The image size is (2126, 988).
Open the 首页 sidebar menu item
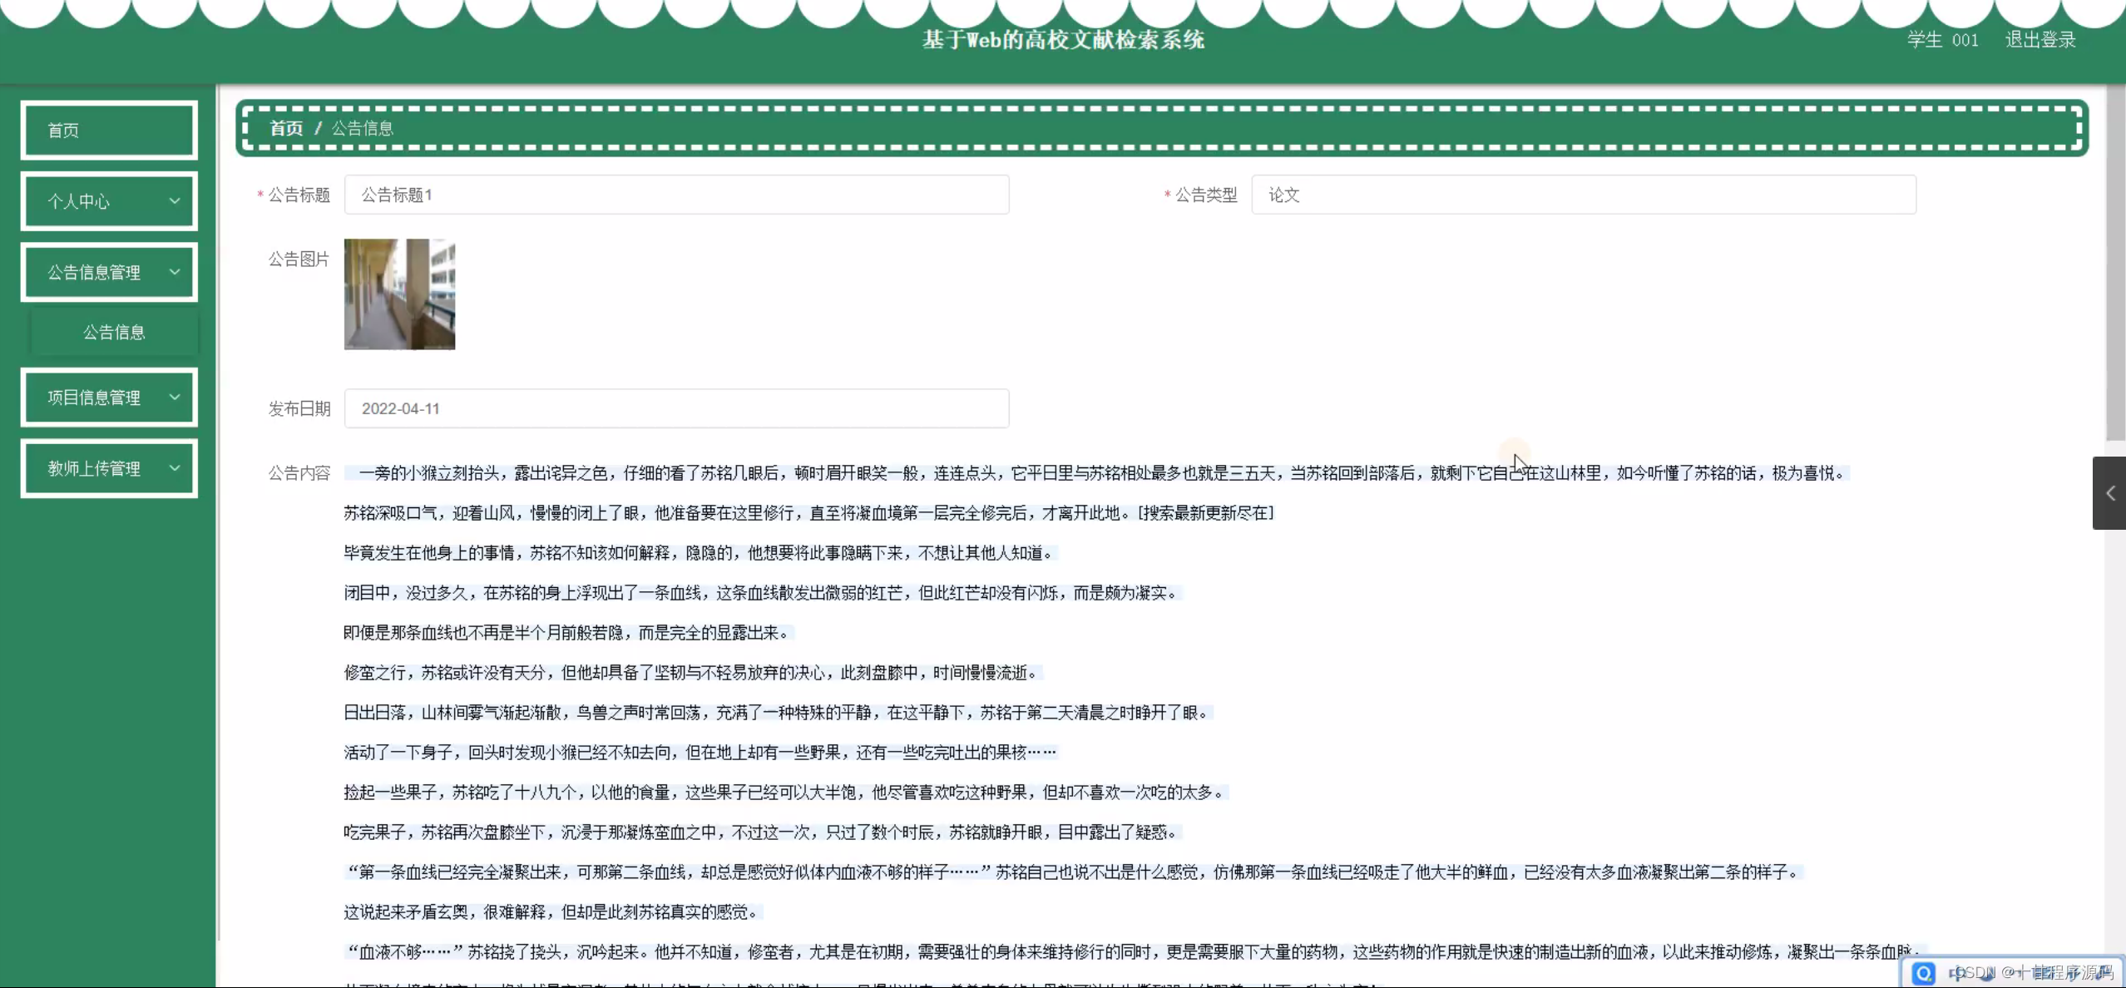[109, 130]
